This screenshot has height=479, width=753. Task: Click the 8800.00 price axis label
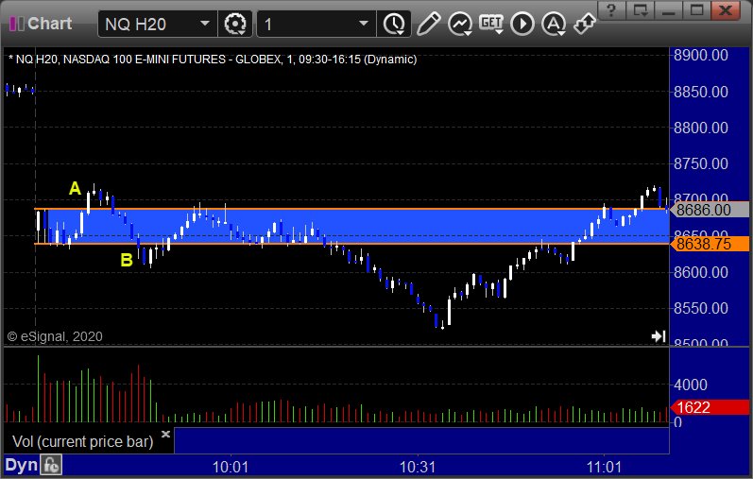(x=701, y=128)
